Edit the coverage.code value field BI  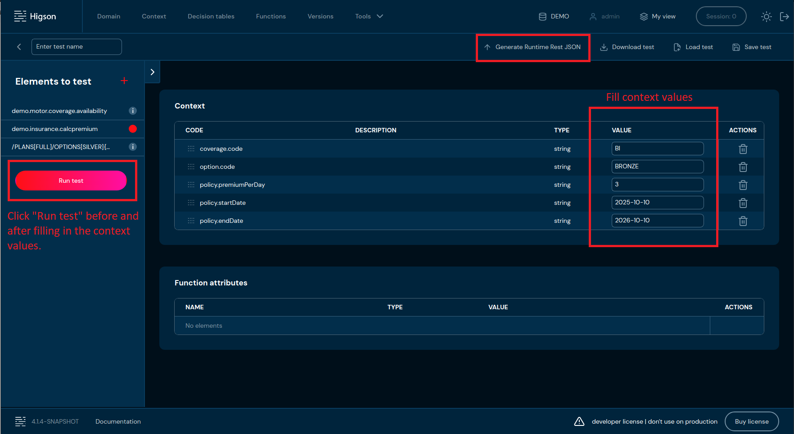(x=658, y=149)
